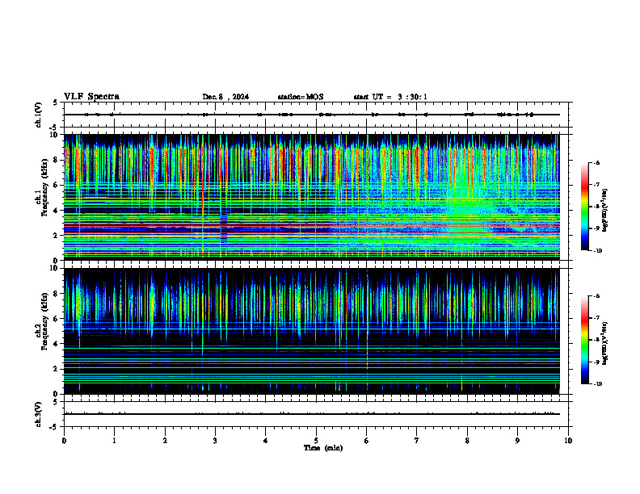Click time axis tick label "1"
Image resolution: width=640 pixels, height=494 pixels.
(114, 441)
